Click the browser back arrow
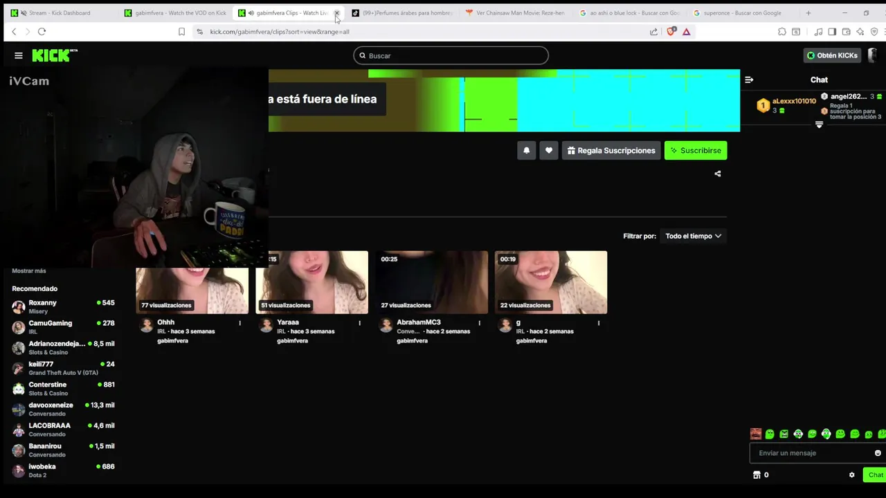This screenshot has width=886, height=498. click(14, 32)
